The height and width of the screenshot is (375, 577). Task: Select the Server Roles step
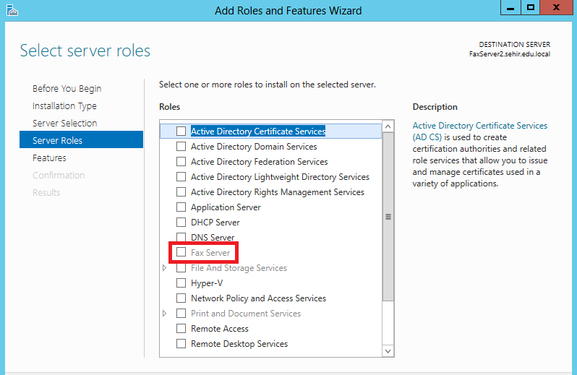point(57,141)
